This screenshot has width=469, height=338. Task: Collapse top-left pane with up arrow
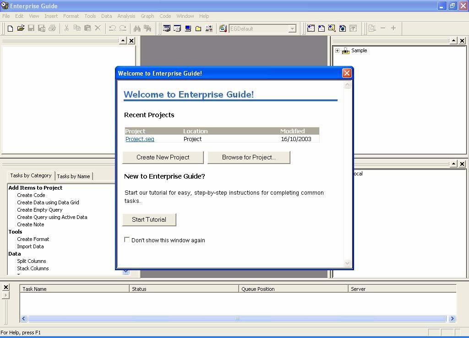pyautogui.click(x=123, y=40)
